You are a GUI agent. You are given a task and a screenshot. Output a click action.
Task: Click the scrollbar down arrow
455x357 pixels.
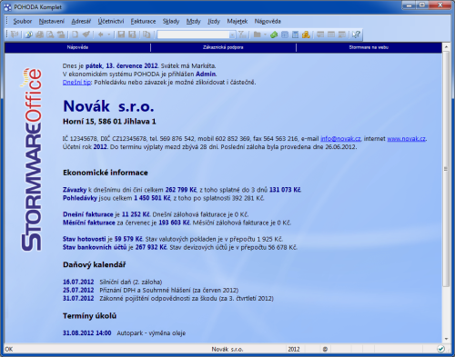pos(446,339)
